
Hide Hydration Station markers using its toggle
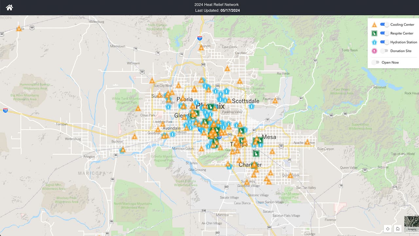tap(385, 42)
